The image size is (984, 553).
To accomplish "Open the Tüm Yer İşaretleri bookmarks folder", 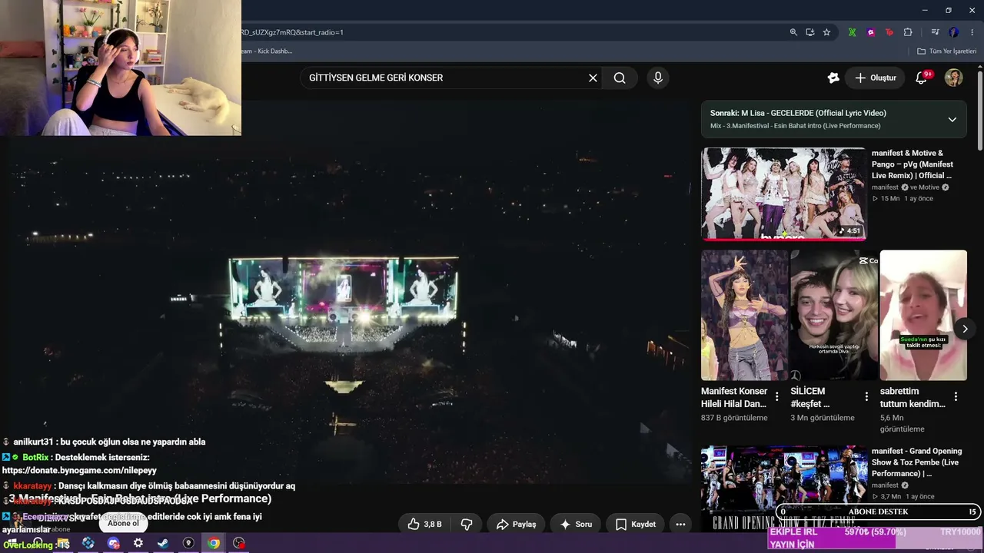I will (x=946, y=51).
